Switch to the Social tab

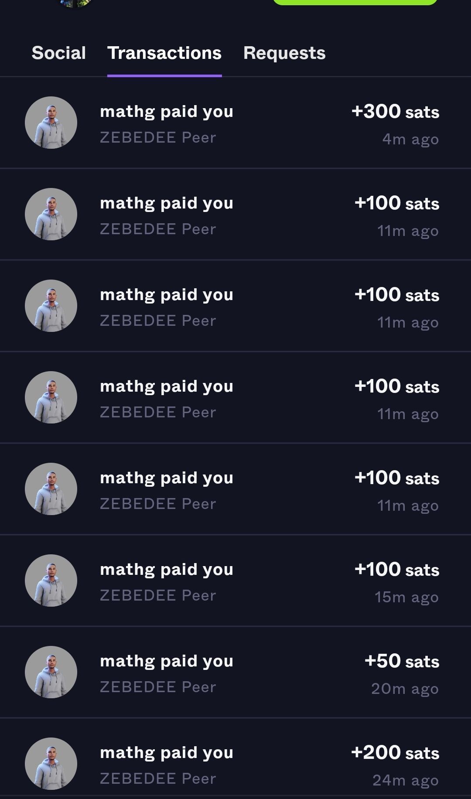[58, 53]
